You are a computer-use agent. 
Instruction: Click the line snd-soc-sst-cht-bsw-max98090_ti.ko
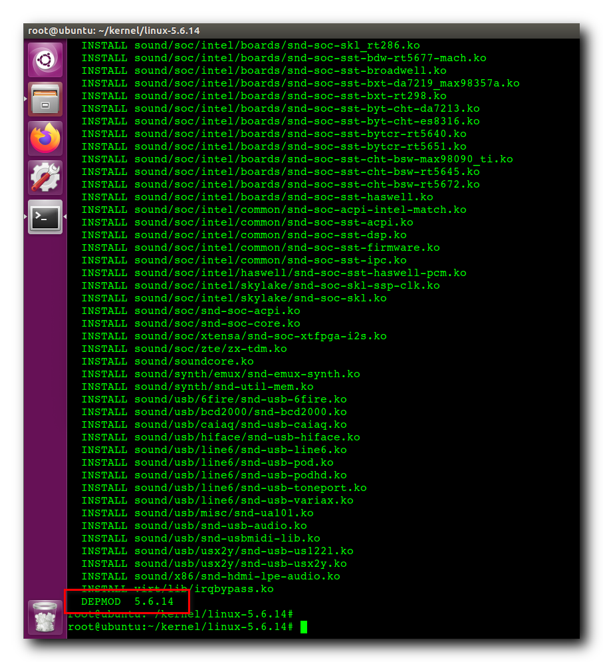pyautogui.click(x=297, y=160)
